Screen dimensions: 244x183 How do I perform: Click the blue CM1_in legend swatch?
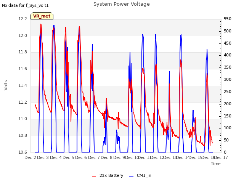tap(131, 176)
